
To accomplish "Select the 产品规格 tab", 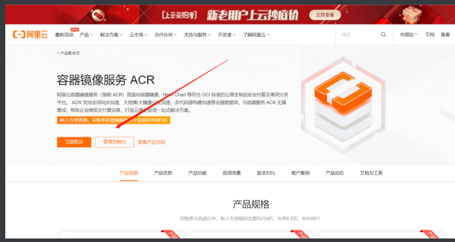I will pos(129,173).
